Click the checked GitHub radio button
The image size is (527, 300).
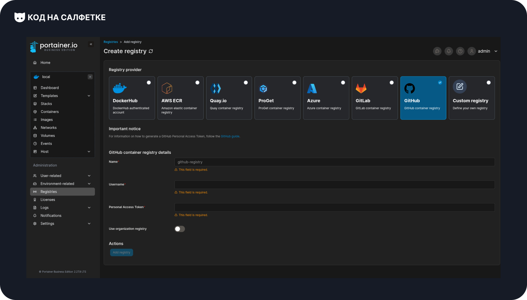[440, 83]
